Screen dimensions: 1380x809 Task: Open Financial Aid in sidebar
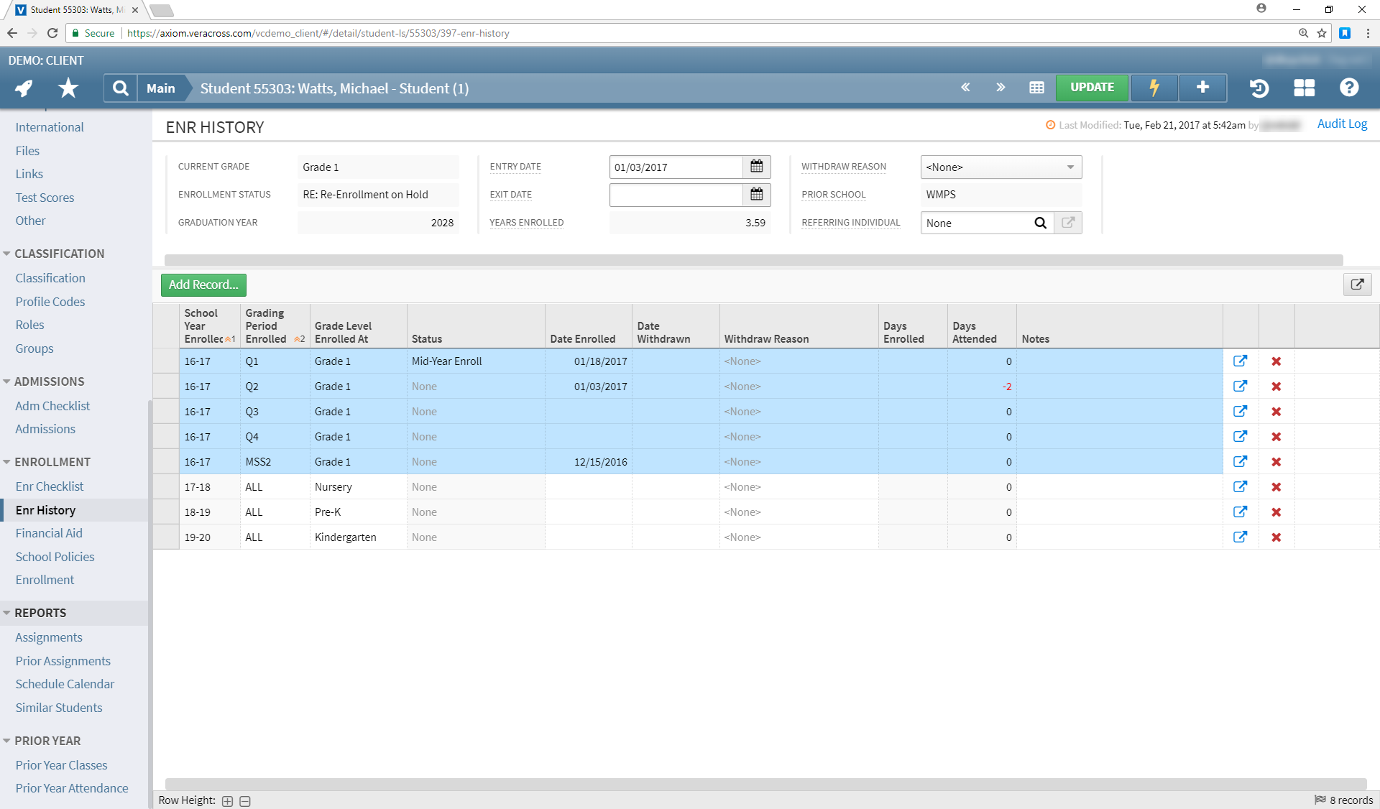[49, 533]
